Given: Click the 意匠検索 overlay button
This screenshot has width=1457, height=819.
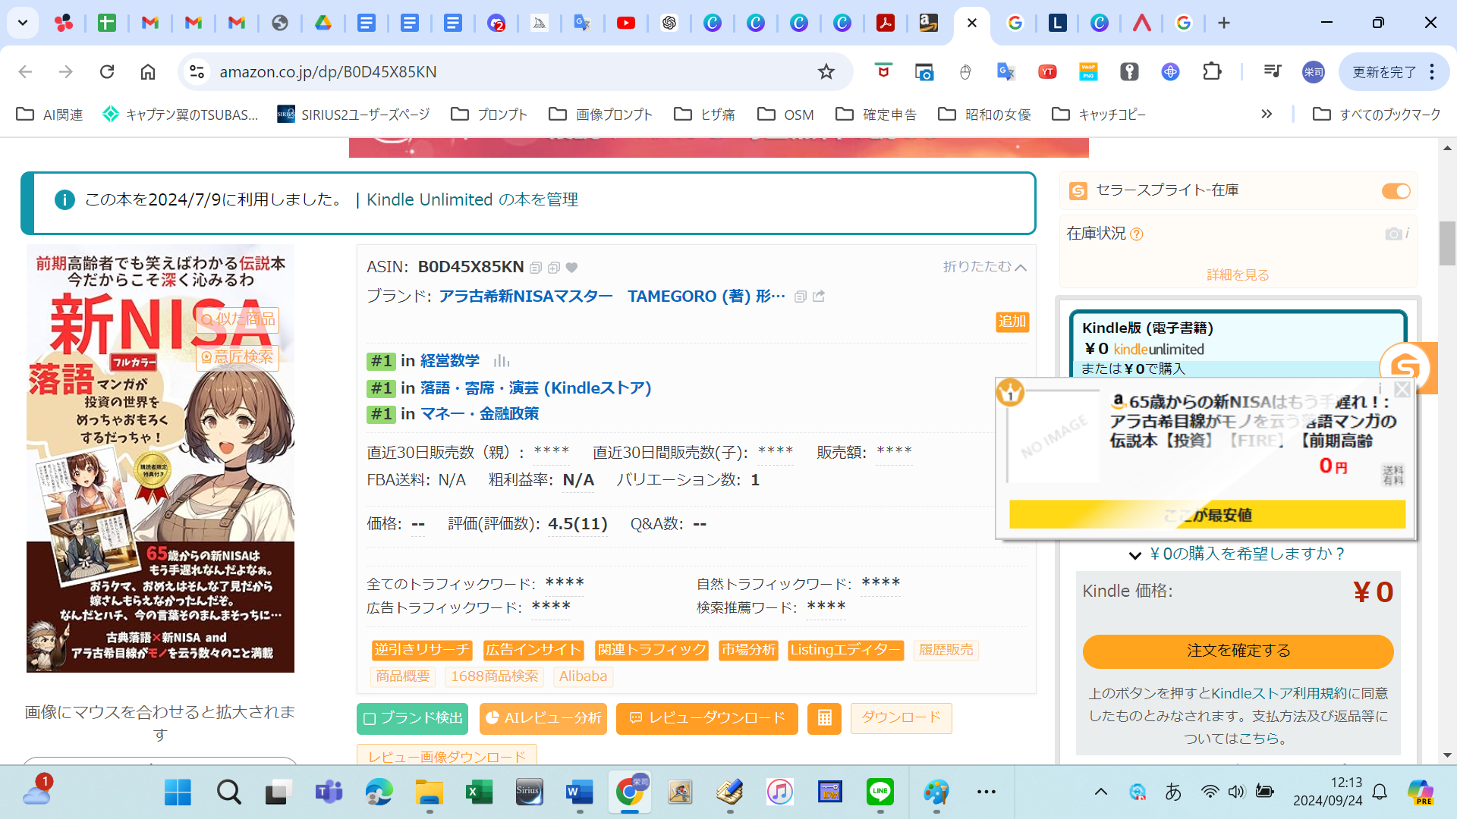Looking at the screenshot, I should (238, 357).
